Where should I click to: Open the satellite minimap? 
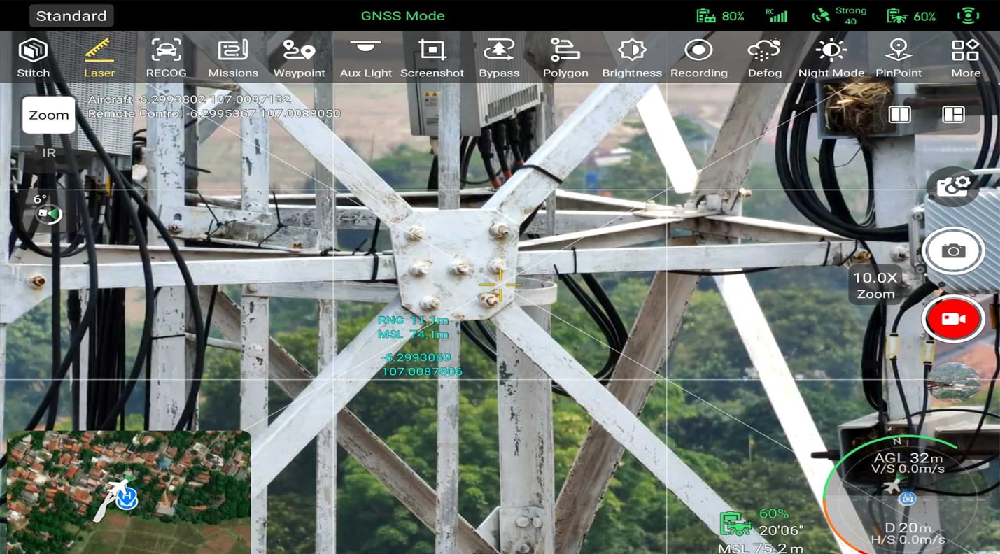[129, 491]
